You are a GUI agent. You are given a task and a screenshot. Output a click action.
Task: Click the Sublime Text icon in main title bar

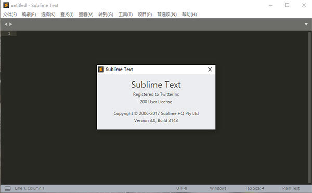point(6,5)
